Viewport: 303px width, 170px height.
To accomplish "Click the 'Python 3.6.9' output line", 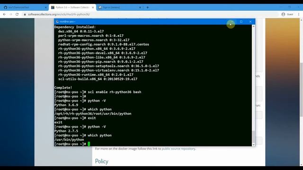I will (x=66, y=105).
